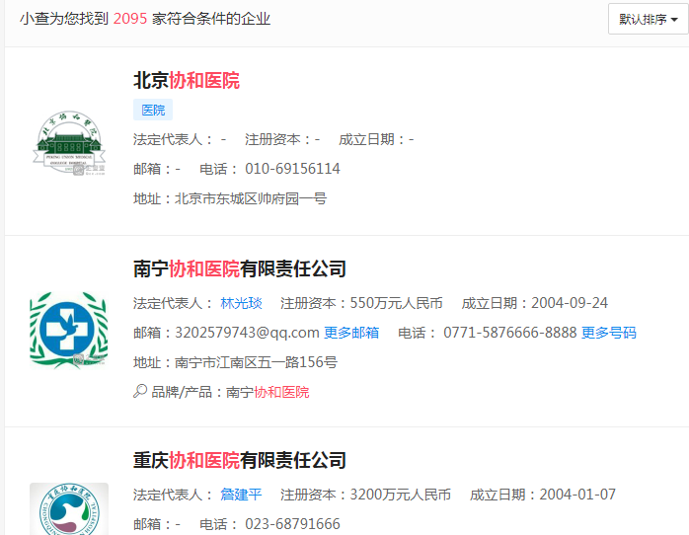Open the brand link 南宁协和医院

coord(268,392)
